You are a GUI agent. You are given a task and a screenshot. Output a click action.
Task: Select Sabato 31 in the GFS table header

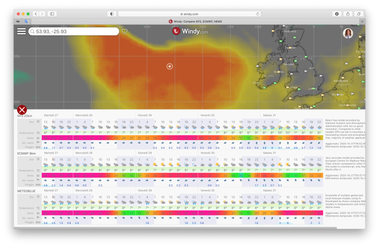click(269, 115)
